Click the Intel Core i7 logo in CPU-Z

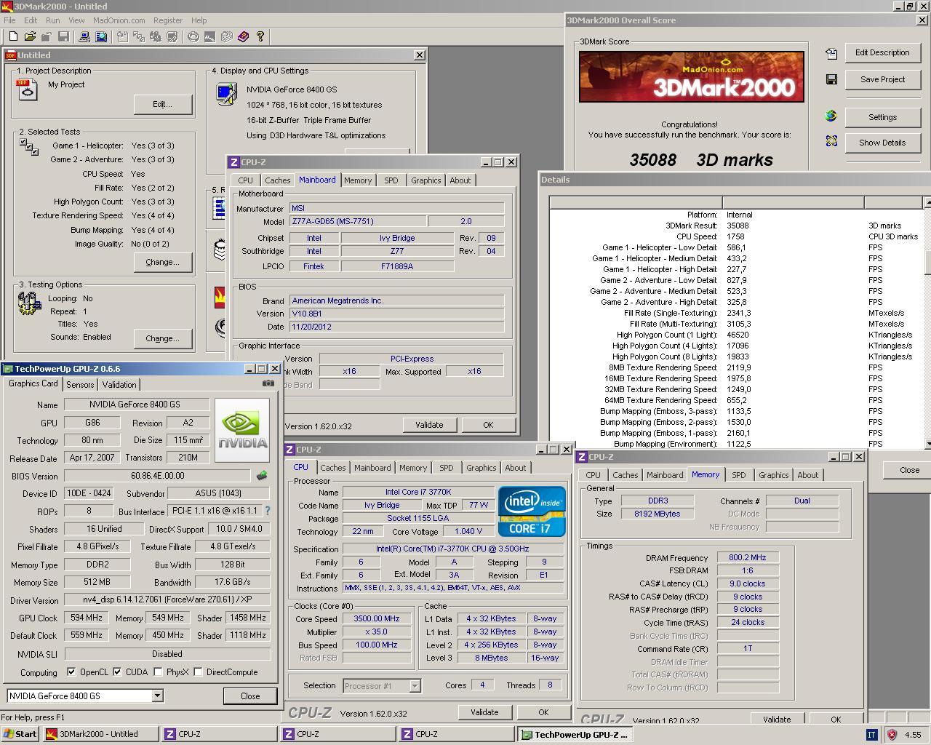coord(532,511)
